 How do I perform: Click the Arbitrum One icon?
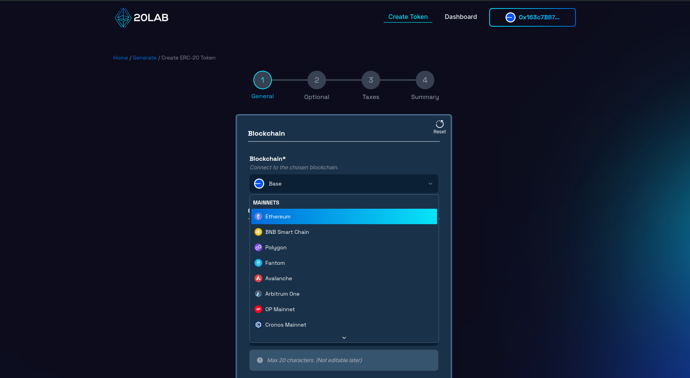258,294
